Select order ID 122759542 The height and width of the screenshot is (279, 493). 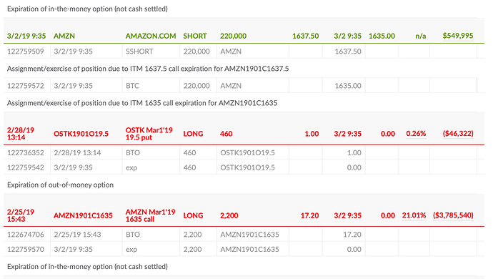pyautogui.click(x=26, y=167)
